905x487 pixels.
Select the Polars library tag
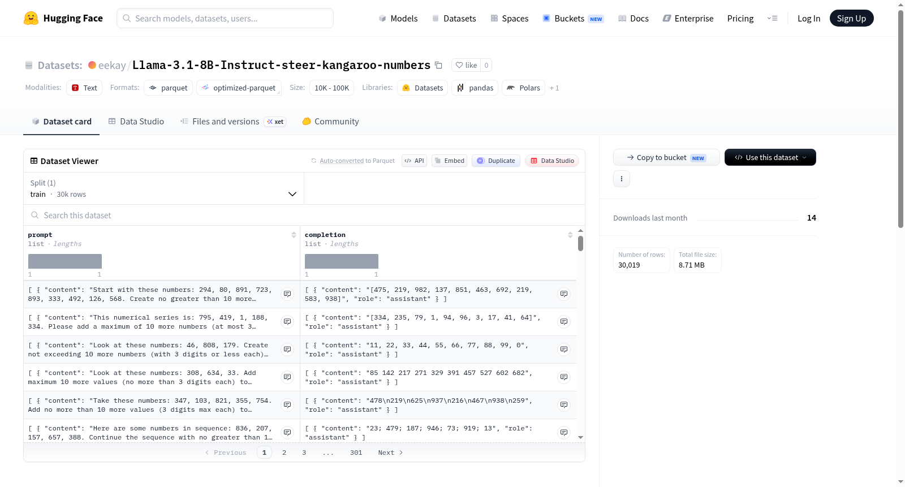[523, 88]
